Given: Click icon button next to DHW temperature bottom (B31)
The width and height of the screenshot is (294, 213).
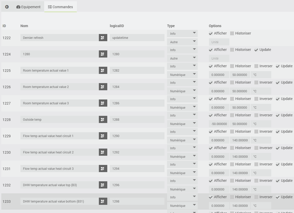Looking at the screenshot, I should pos(103,201).
